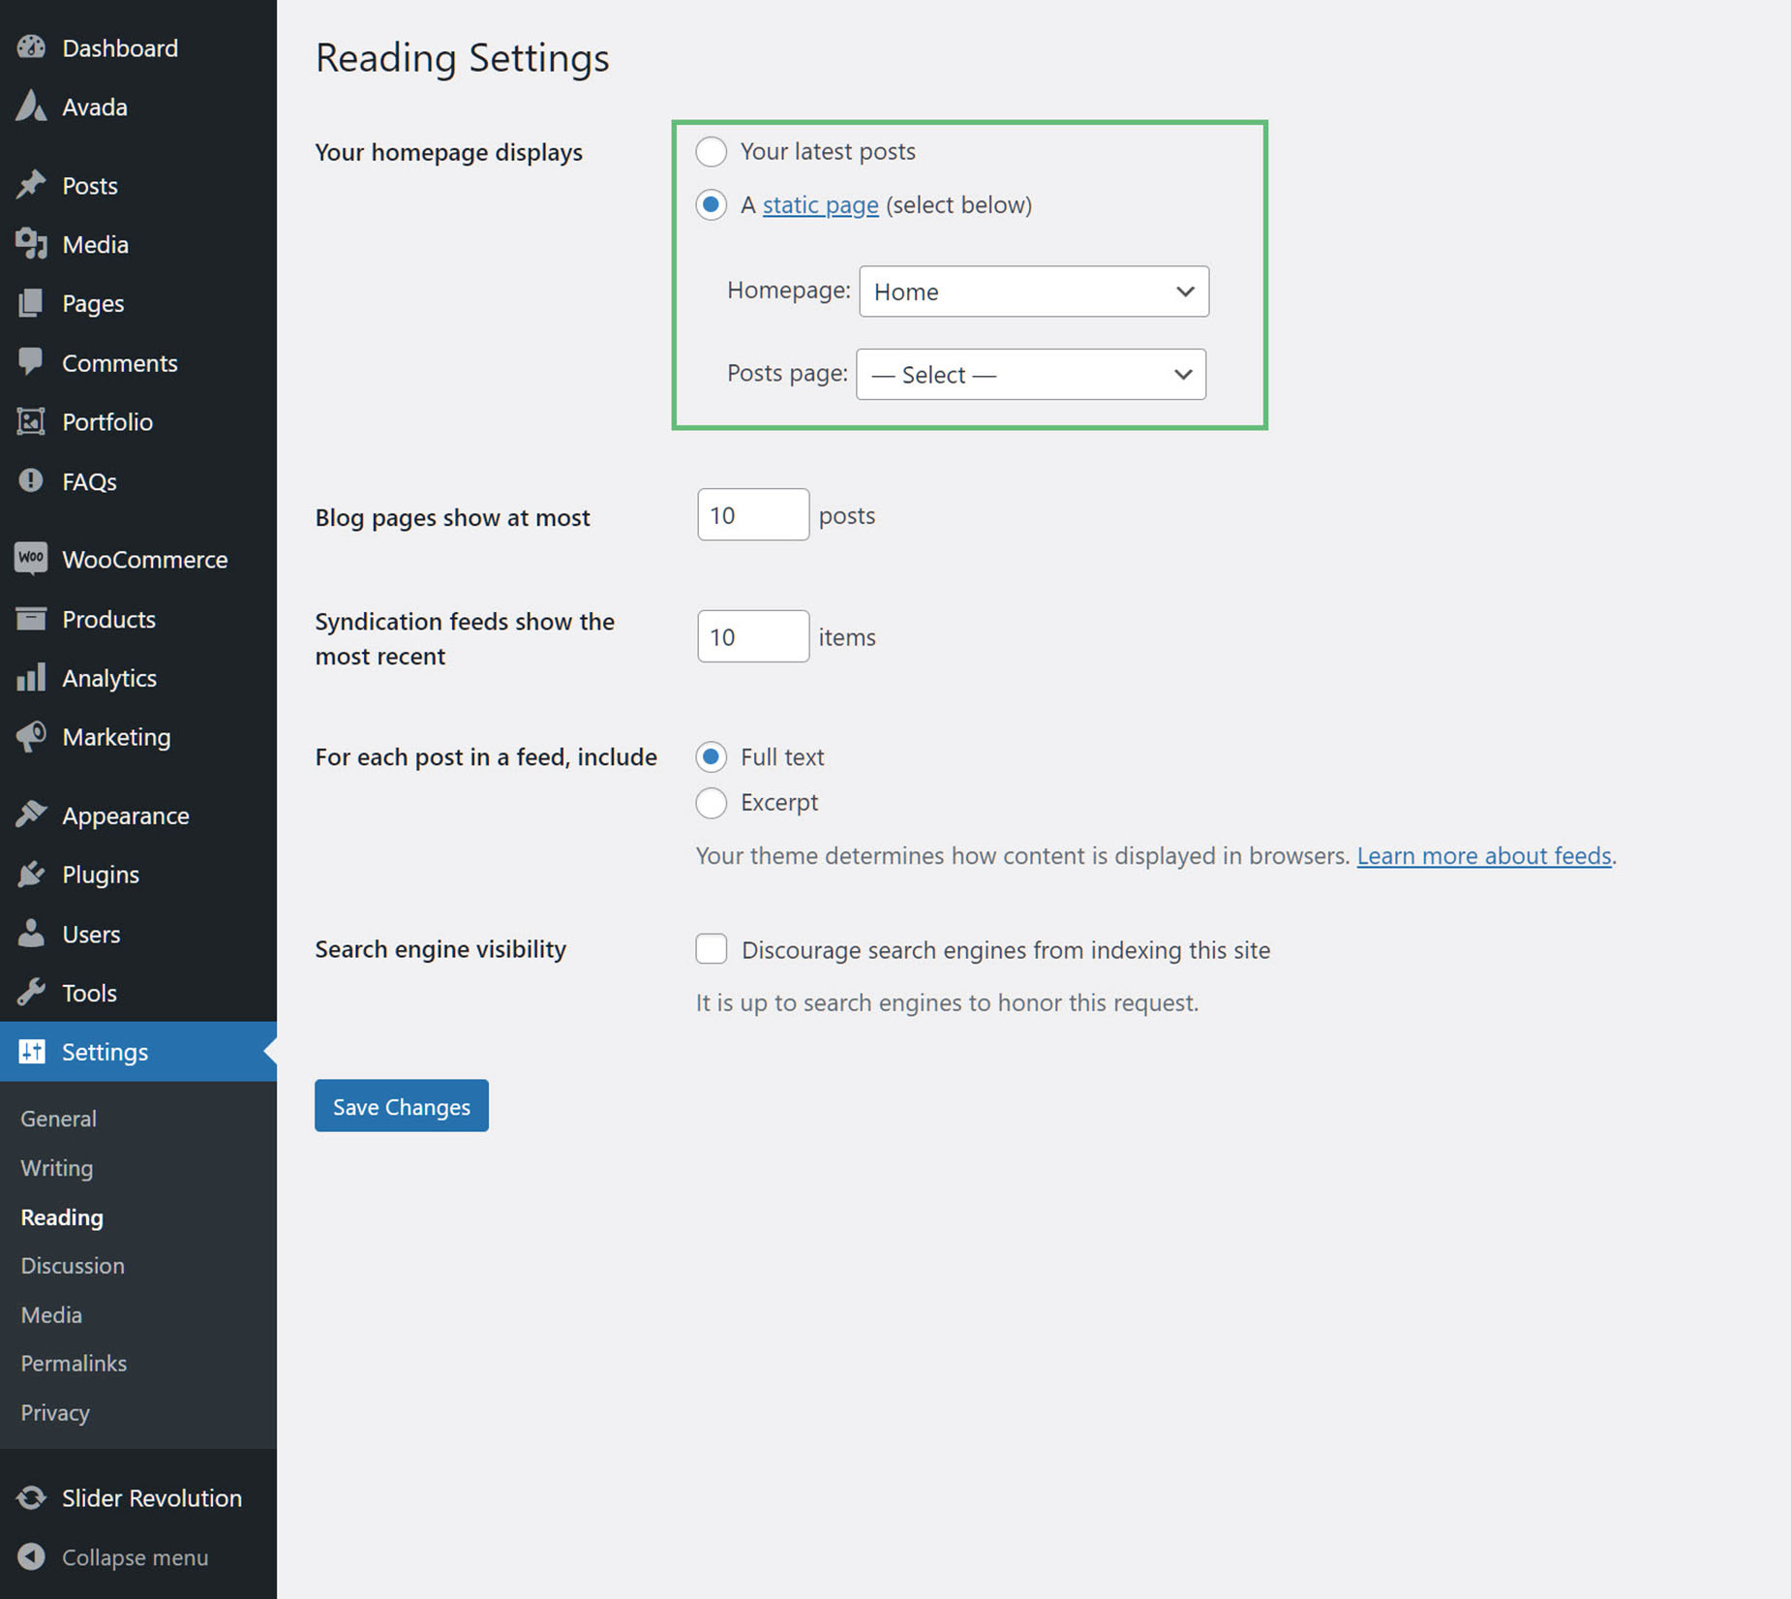Open Permalinks settings submenu
The height and width of the screenshot is (1599, 1791).
pyautogui.click(x=74, y=1363)
